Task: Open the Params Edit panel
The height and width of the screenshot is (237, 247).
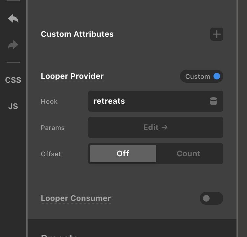Action: point(155,127)
